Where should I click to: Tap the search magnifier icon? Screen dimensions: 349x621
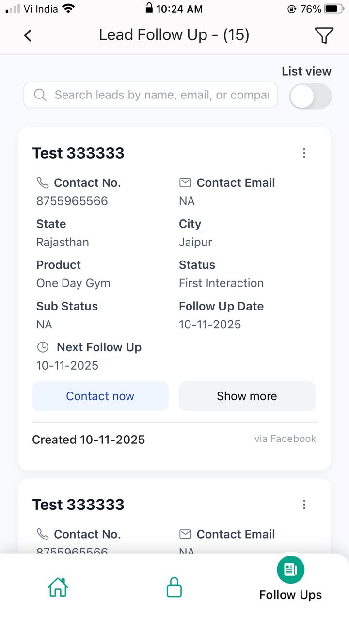(x=40, y=95)
